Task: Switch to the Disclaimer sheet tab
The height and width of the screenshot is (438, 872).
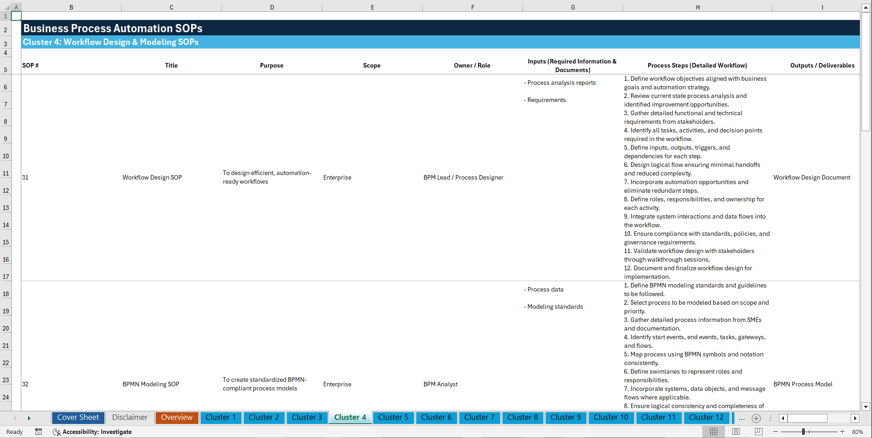Action: tap(130, 418)
